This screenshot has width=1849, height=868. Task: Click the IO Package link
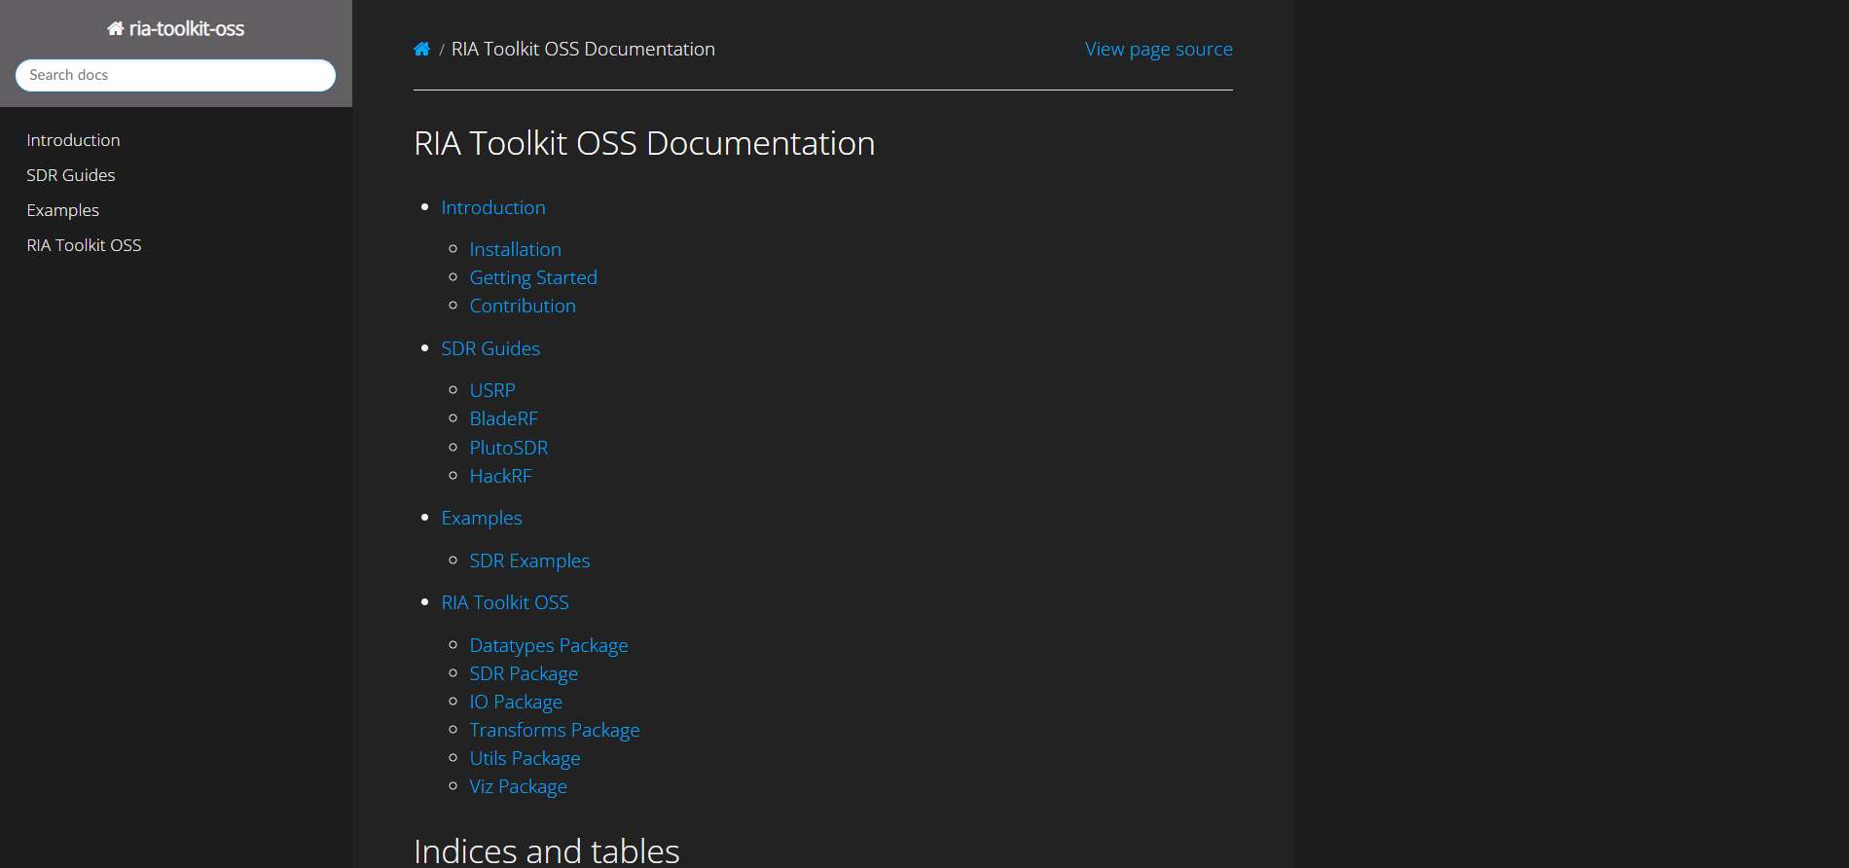[515, 702]
